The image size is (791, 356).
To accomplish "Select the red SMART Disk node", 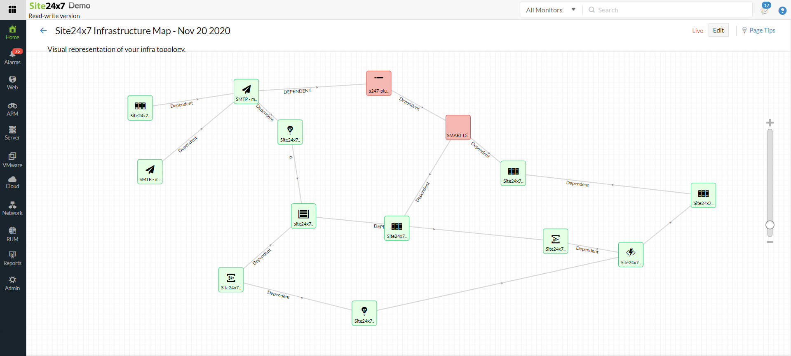I will pos(458,128).
